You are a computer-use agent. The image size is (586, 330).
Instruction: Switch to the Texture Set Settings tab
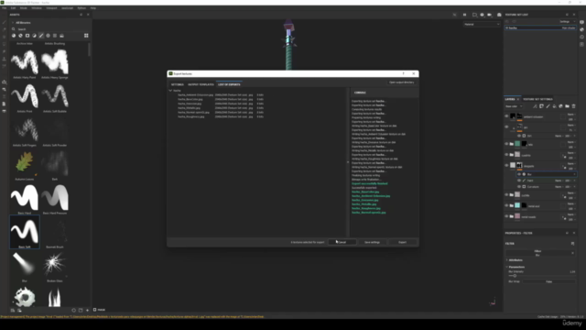coord(537,99)
